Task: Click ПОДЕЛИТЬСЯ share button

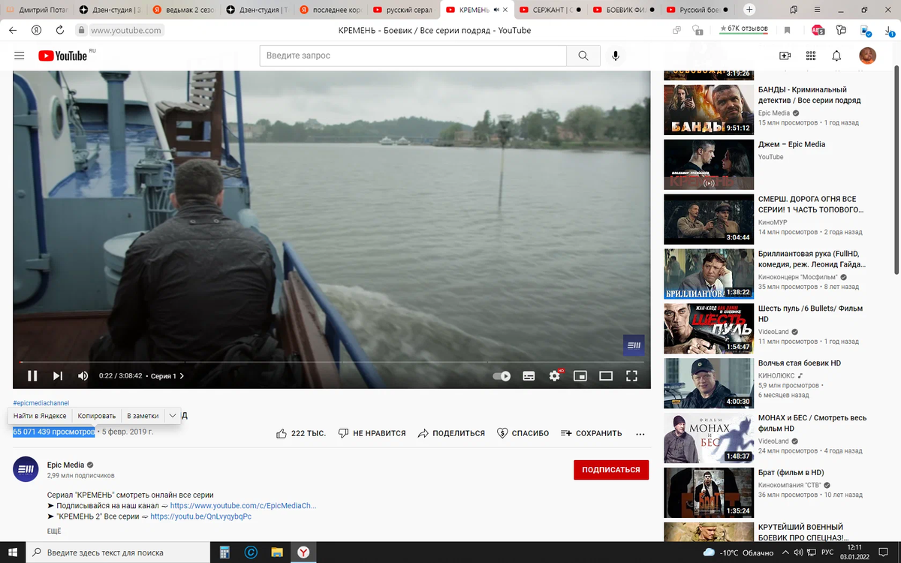Action: click(451, 433)
